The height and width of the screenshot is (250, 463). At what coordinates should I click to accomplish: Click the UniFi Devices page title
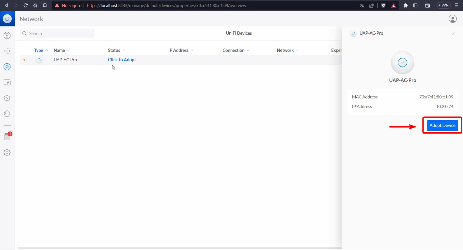[239, 33]
